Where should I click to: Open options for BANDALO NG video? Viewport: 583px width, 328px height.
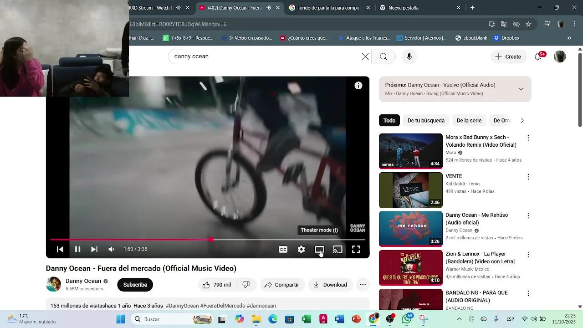(x=528, y=293)
